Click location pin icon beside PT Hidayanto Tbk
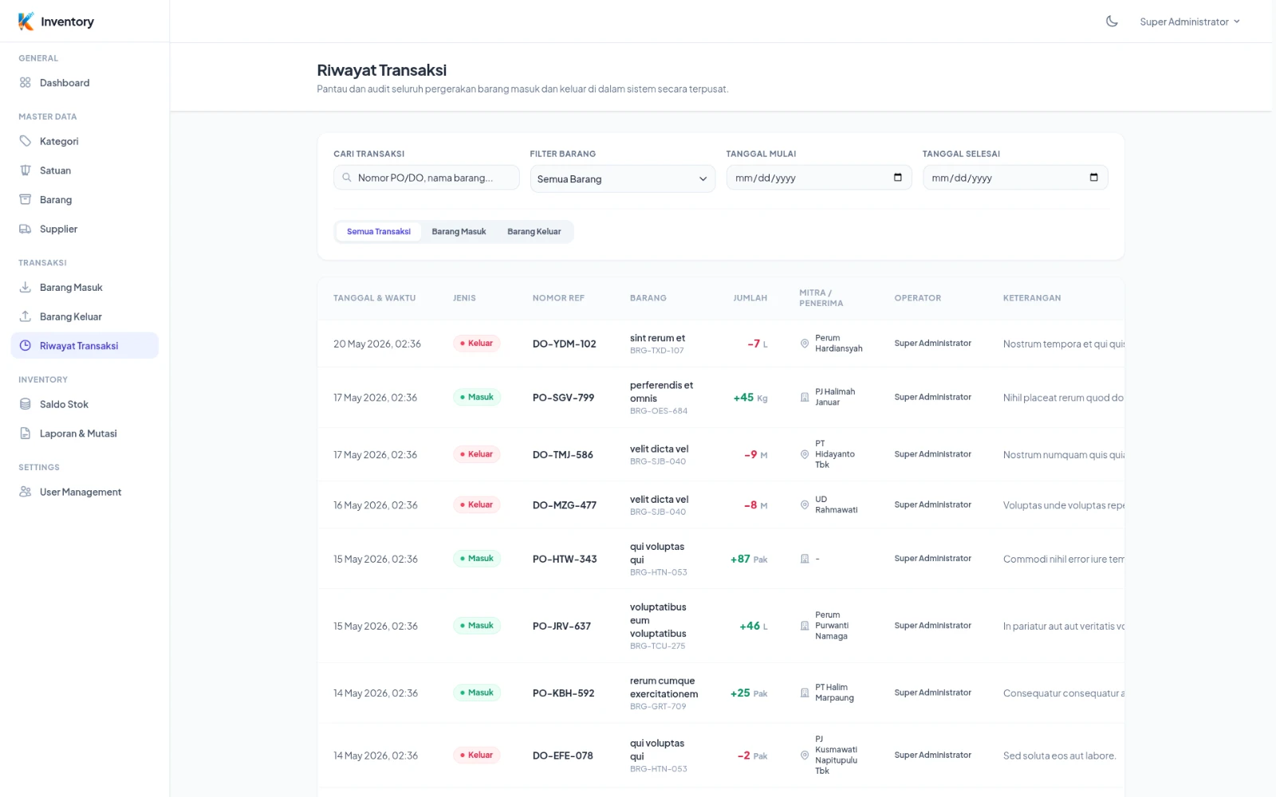The height and width of the screenshot is (797, 1276). click(805, 454)
